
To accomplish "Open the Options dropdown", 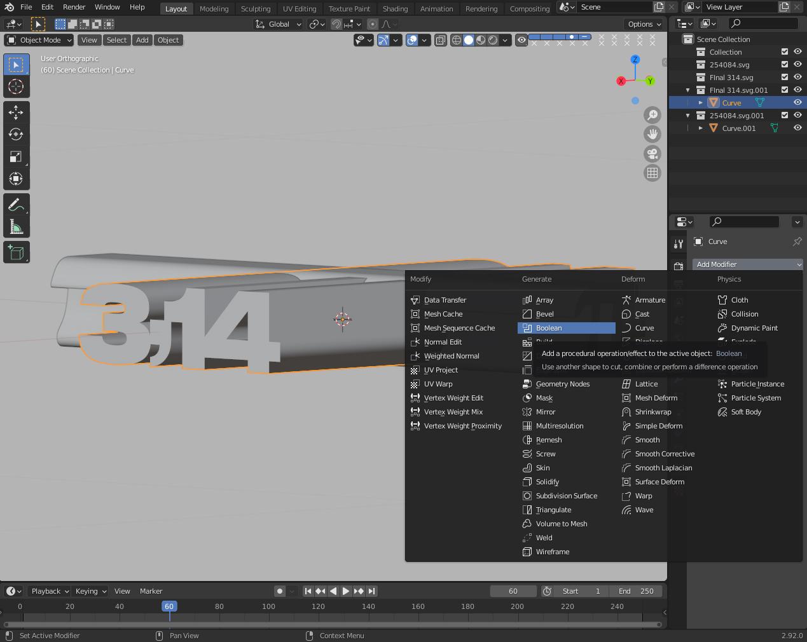I will coord(644,24).
